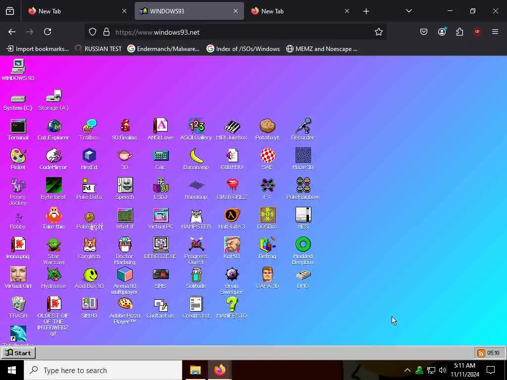Open the 3D teapot icon
The width and height of the screenshot is (507, 380).
click(x=125, y=159)
